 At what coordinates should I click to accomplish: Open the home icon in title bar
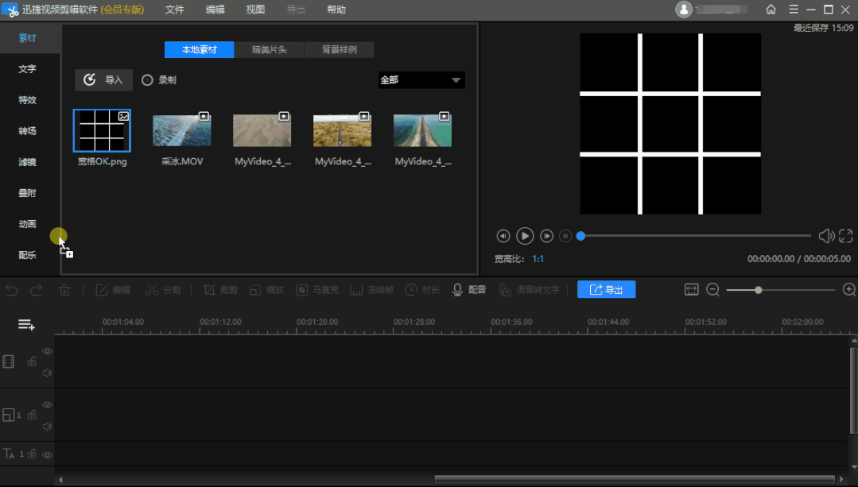(x=771, y=10)
